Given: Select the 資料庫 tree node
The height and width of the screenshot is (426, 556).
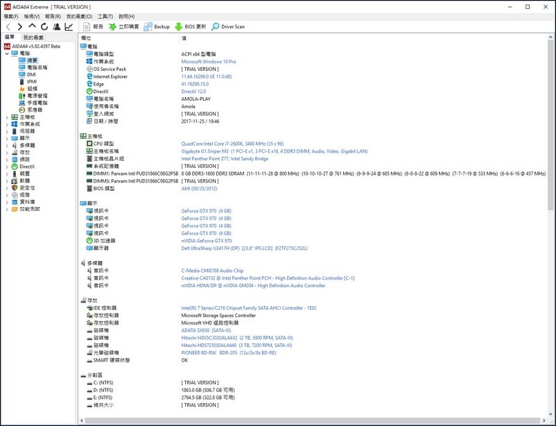Looking at the screenshot, I should click(x=27, y=202).
